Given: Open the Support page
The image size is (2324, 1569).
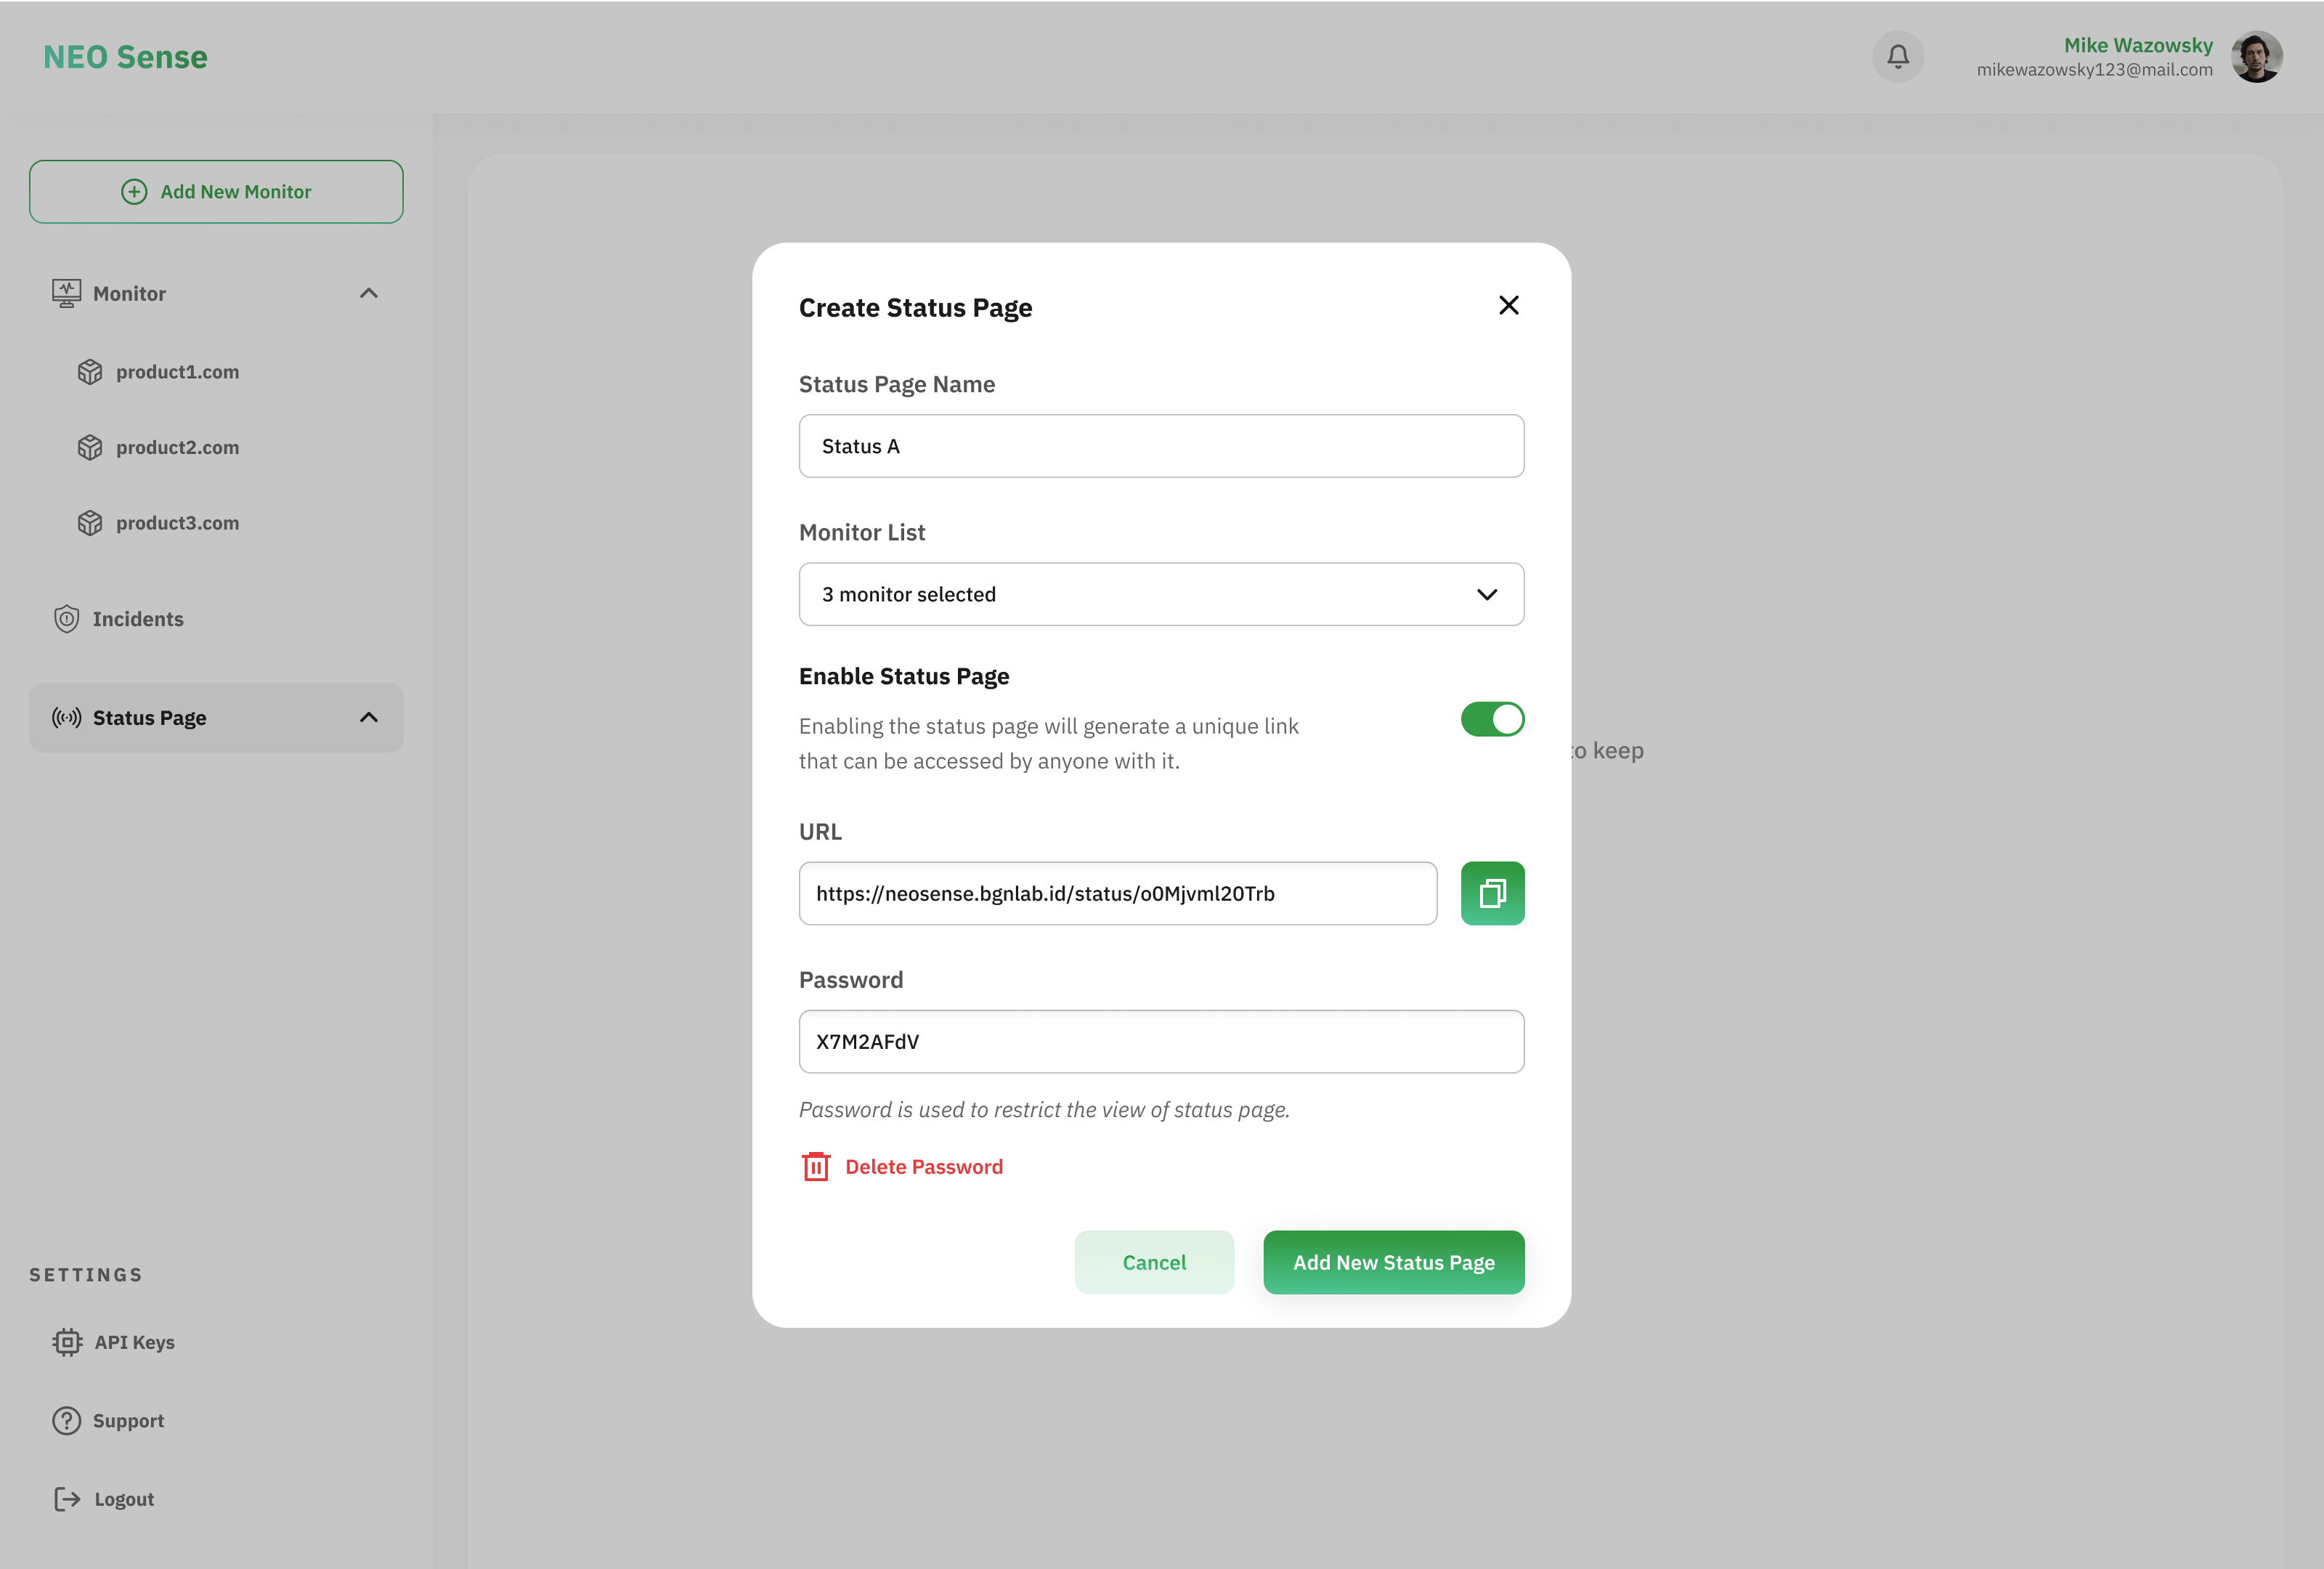Looking at the screenshot, I should coord(127,1420).
